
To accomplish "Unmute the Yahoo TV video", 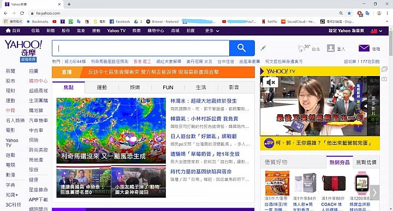I will [x=270, y=83].
